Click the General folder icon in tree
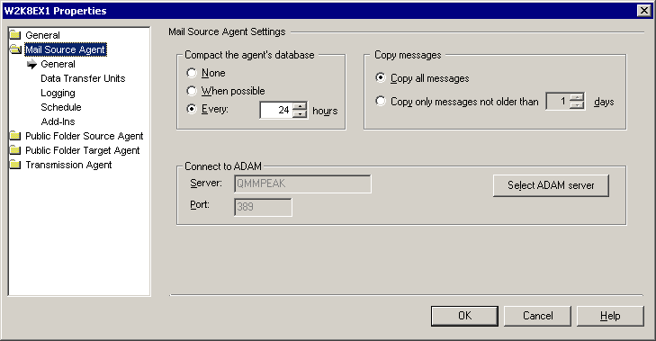 15,35
